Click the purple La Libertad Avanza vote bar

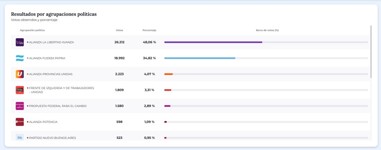coord(213,42)
